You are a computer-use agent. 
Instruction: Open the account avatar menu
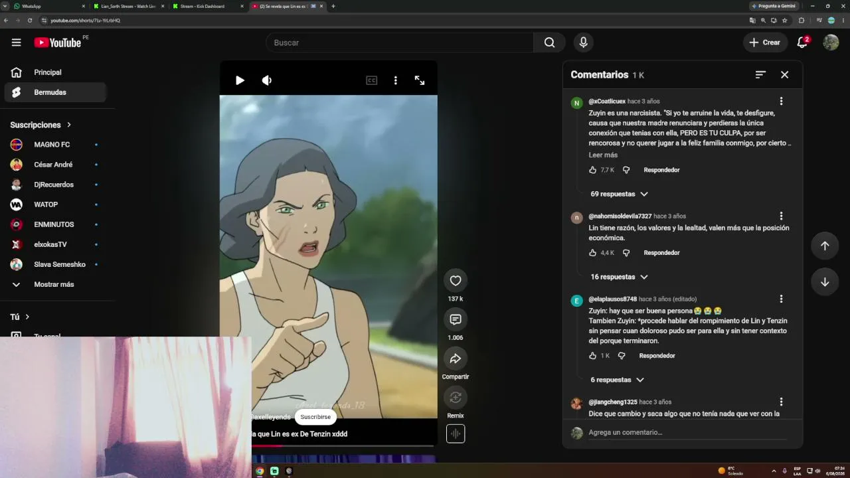point(831,42)
